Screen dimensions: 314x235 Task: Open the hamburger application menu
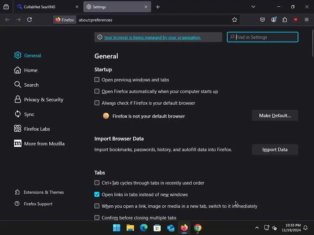click(307, 20)
